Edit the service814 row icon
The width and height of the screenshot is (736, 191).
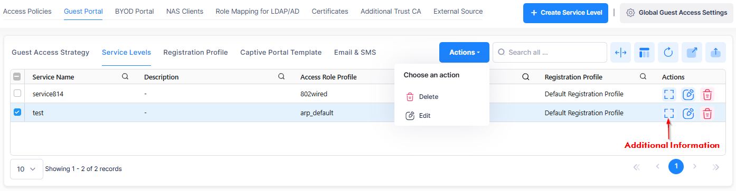point(688,94)
